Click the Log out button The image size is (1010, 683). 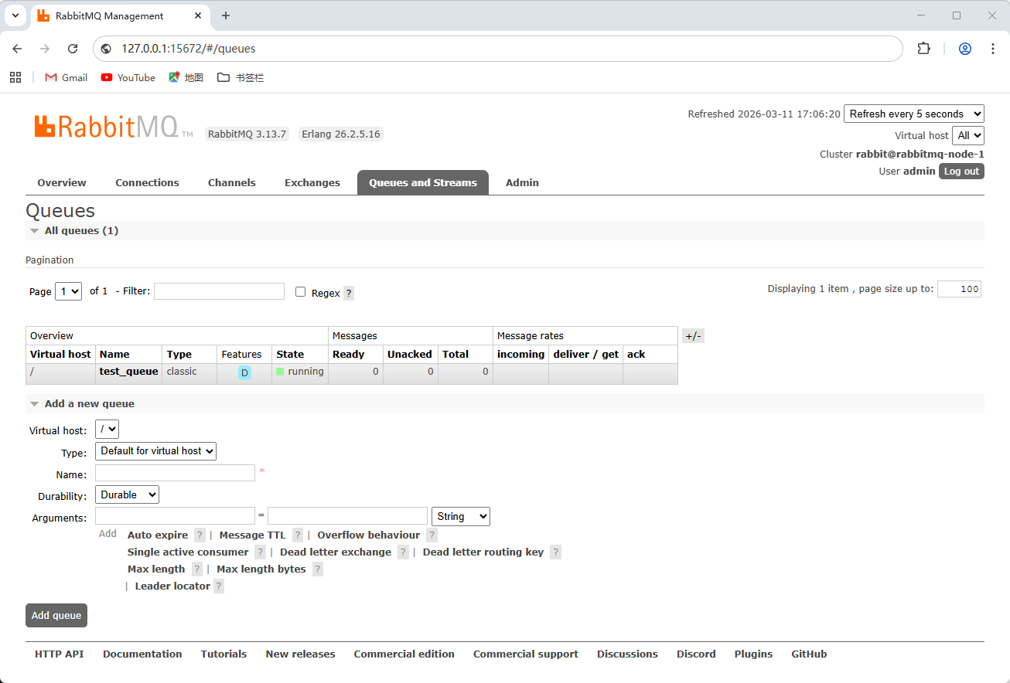[x=961, y=171]
